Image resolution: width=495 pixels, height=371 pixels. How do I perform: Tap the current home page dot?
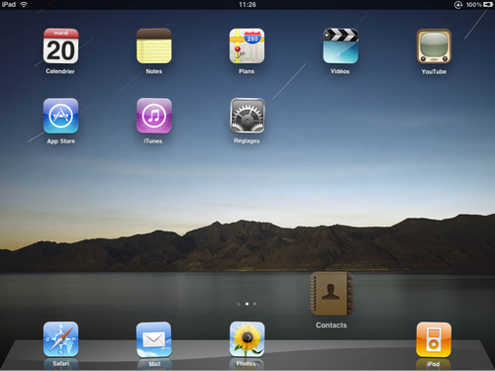coord(247,304)
